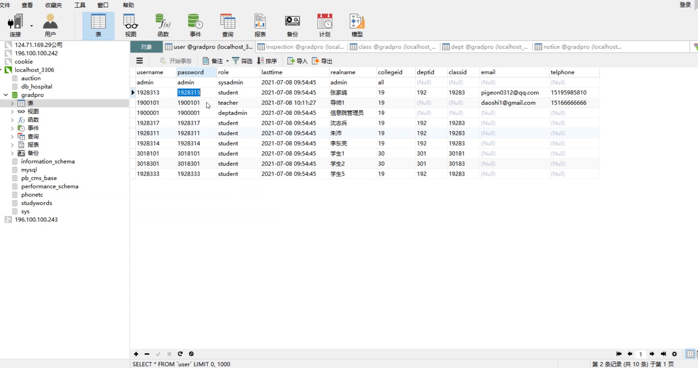Screen dimensions: 698x368
Task: Go to the next page of records
Action: point(652,354)
